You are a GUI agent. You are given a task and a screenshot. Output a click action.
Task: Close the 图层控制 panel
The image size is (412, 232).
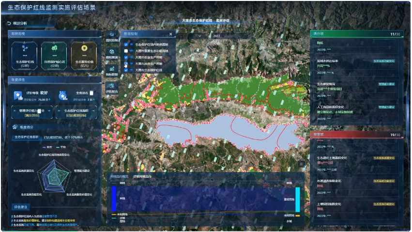coord(170,34)
